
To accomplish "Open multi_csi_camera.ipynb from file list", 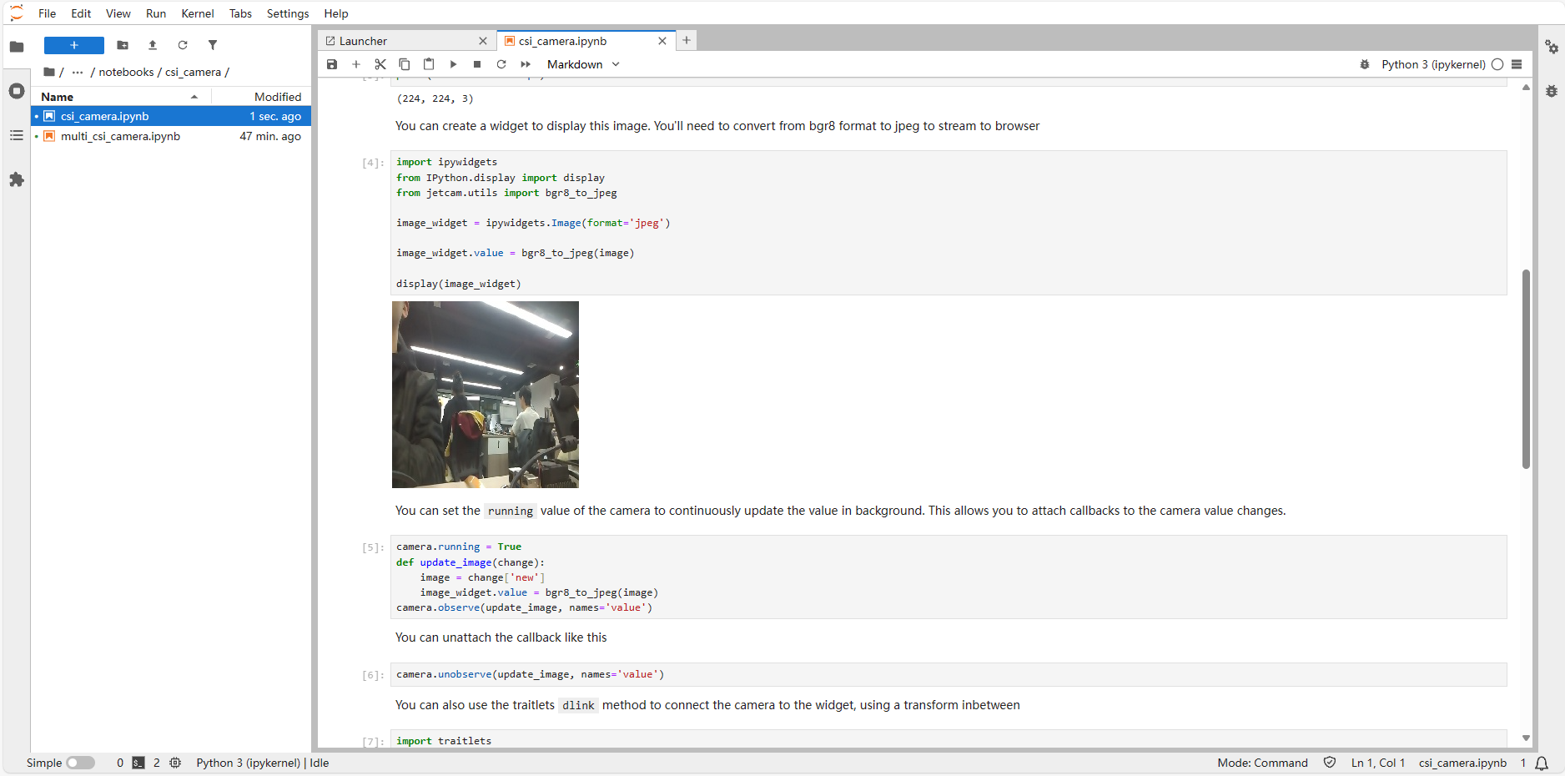I will point(120,136).
